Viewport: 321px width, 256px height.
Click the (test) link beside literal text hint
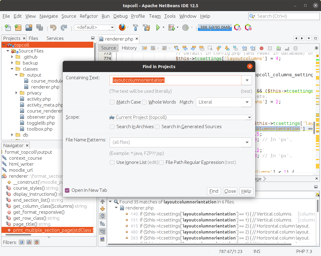246,91
